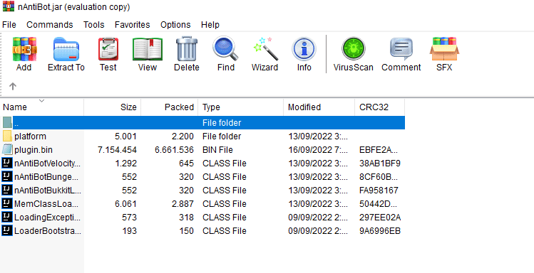Click the size value 1.292
Image resolution: width=534 pixels, height=273 pixels.
(126, 164)
